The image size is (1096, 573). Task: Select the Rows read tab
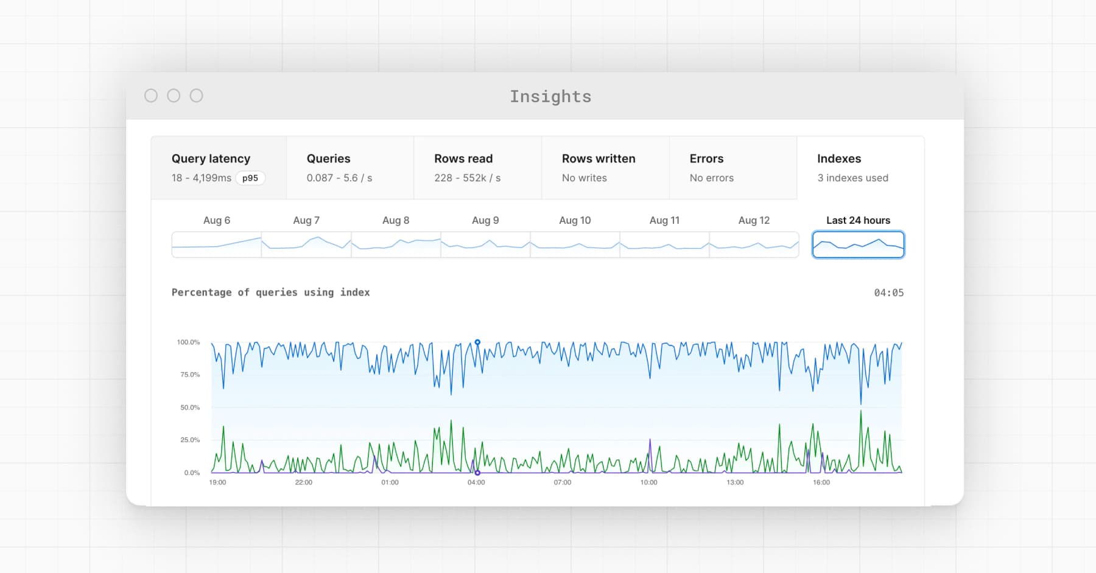[x=478, y=168]
